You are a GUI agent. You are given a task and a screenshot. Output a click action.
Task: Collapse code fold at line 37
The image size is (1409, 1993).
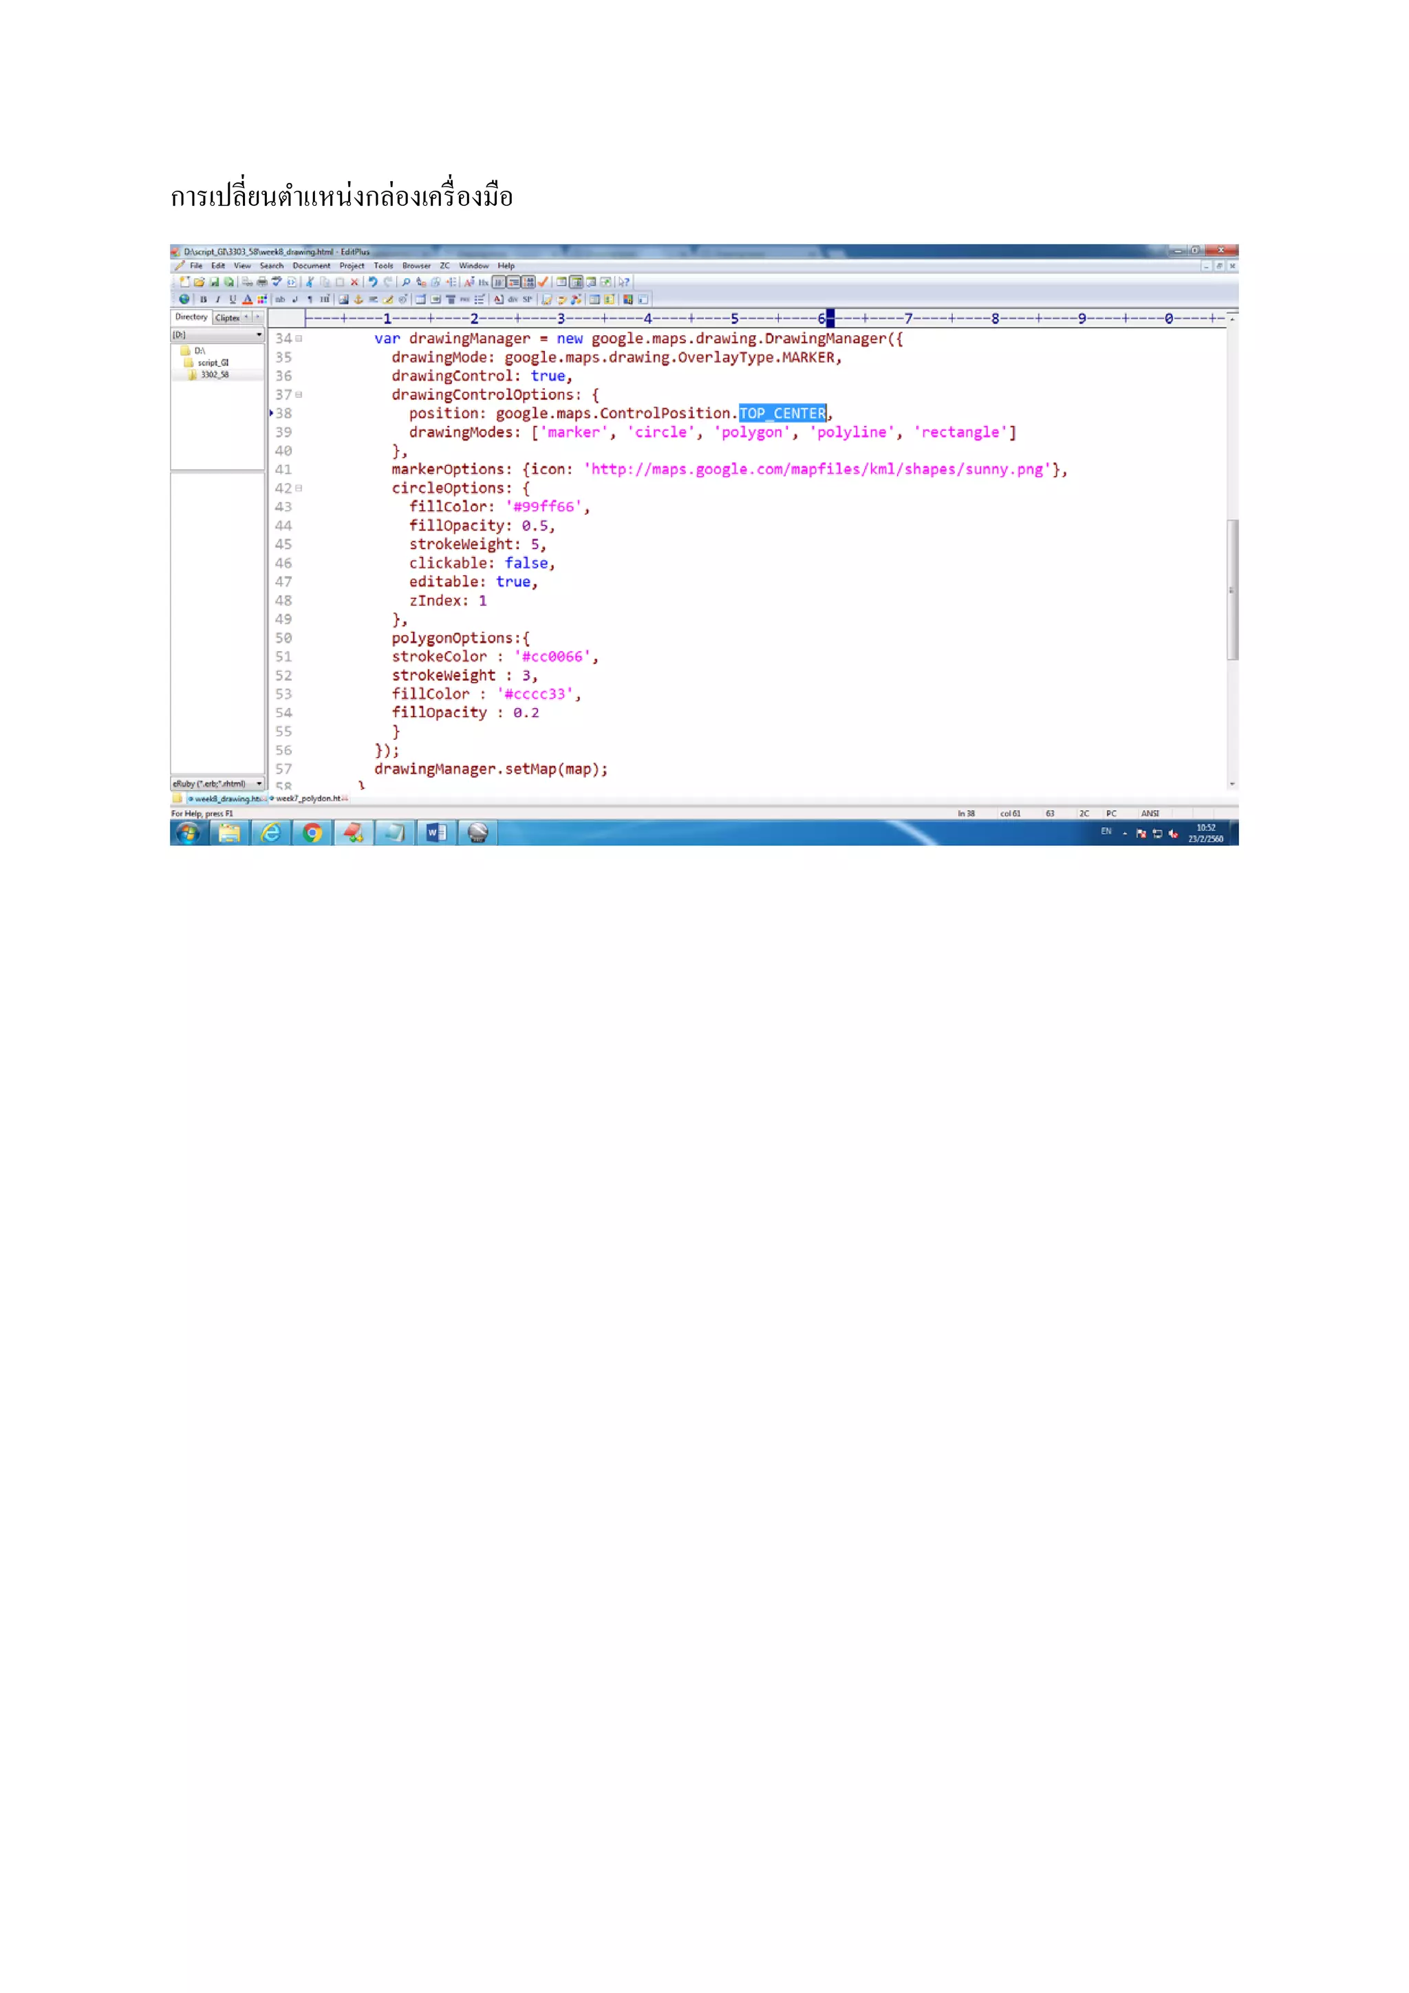coord(299,395)
